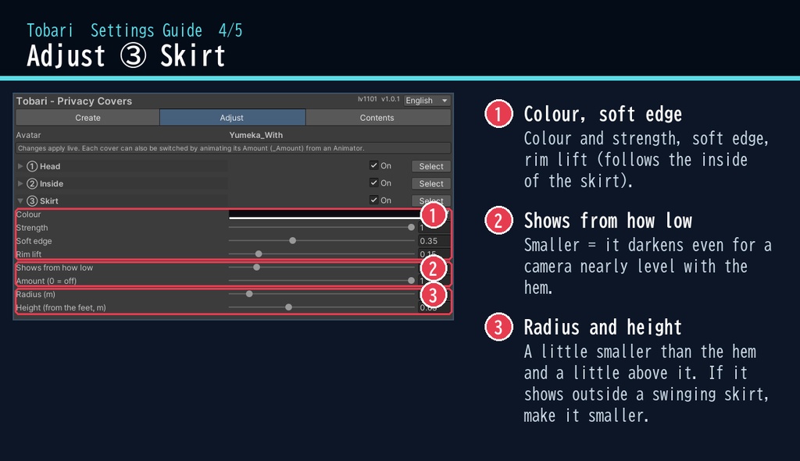Viewport: 800px width, 461px height.
Task: Click the "Changes apply live" info message
Action: pos(233,148)
